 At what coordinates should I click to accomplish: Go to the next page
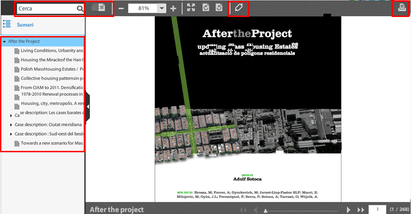tap(348, 210)
